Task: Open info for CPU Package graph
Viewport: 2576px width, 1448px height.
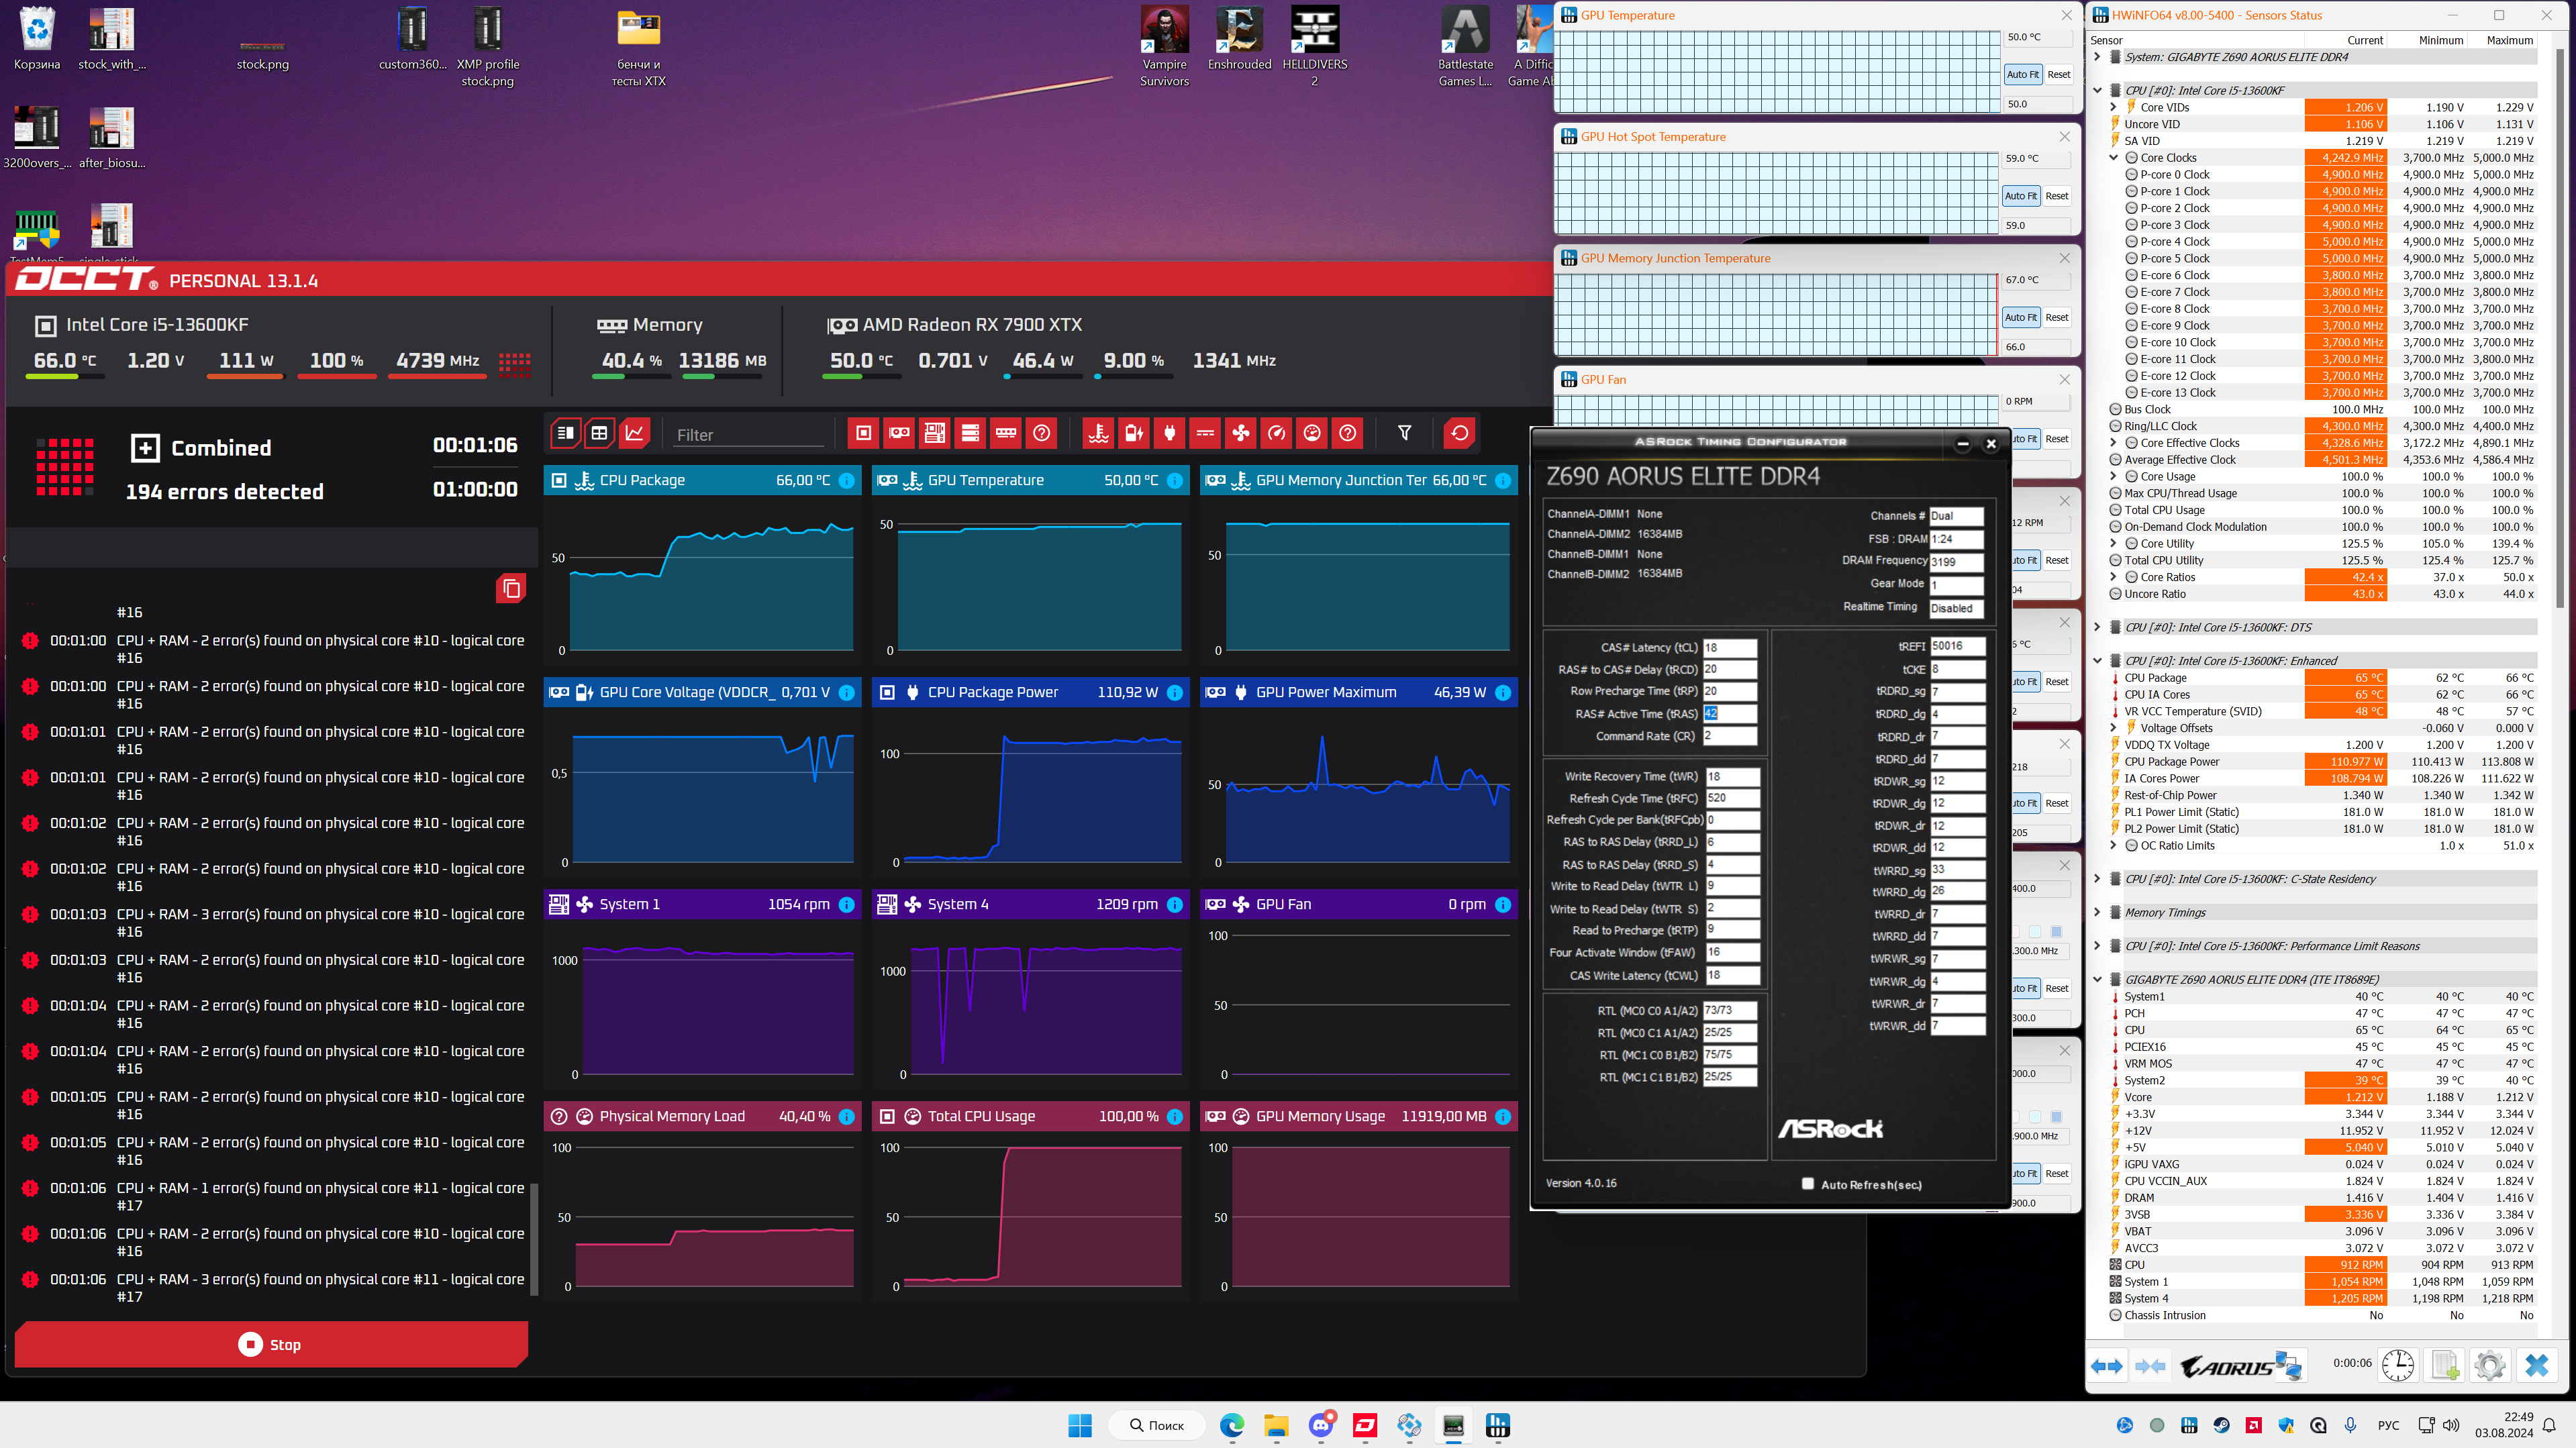Action: [846, 481]
